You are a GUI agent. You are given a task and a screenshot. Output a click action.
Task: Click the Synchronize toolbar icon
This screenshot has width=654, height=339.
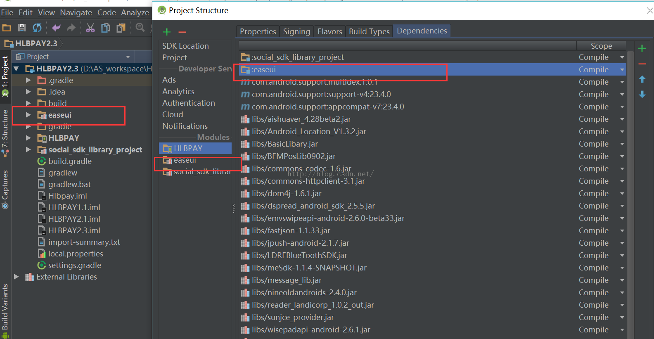(x=37, y=28)
